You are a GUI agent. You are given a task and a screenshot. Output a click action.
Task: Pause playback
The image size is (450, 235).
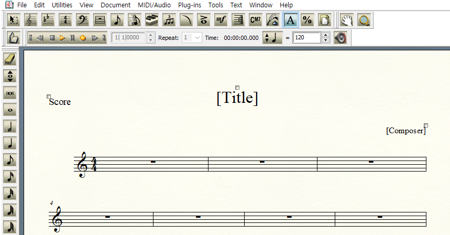pyautogui.click(x=72, y=38)
